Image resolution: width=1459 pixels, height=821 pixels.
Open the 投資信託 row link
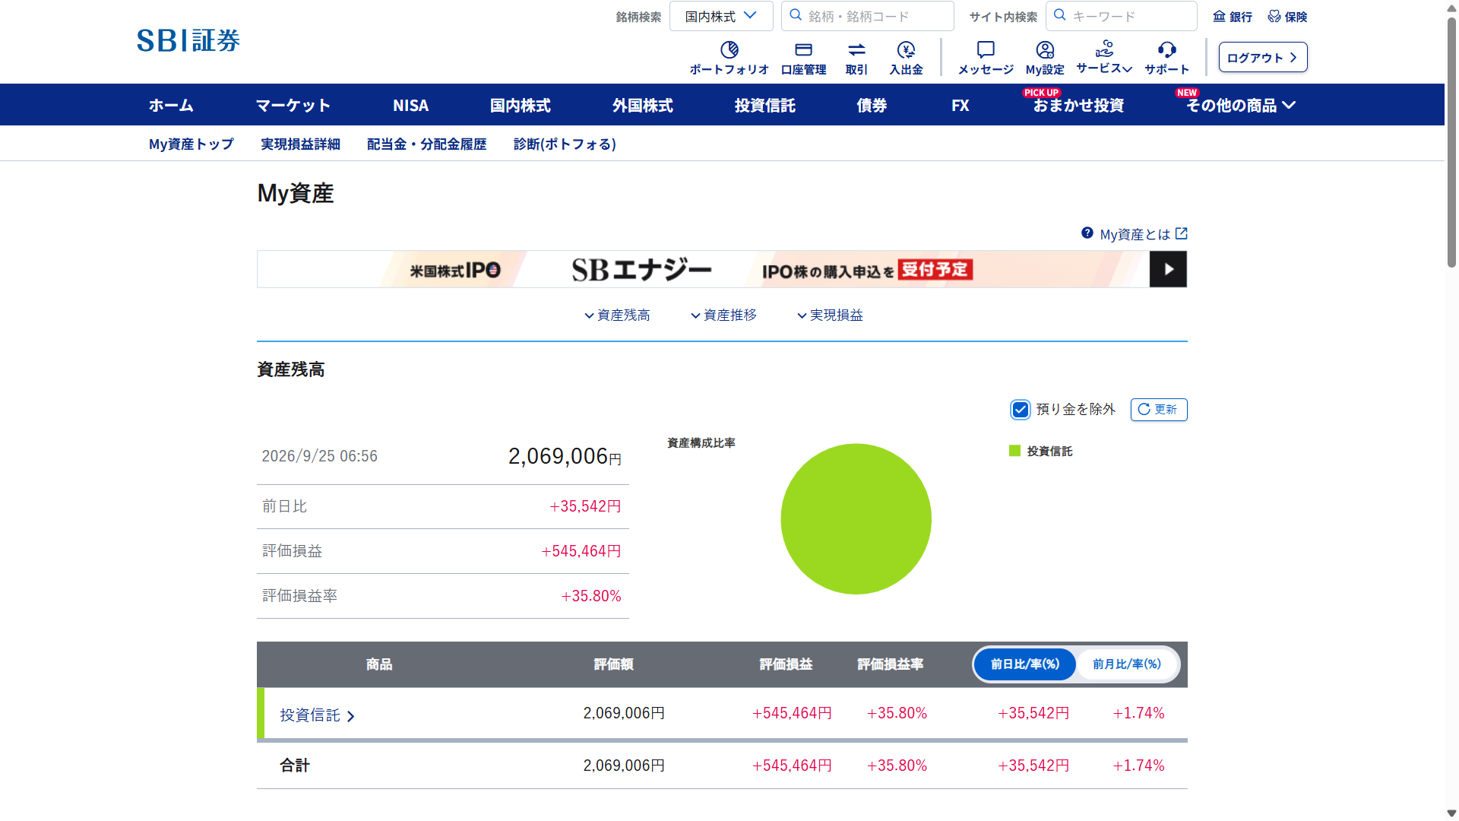point(317,715)
